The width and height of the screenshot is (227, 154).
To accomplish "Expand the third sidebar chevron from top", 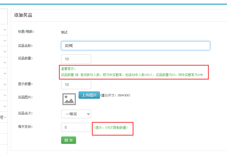I will pyautogui.click(x=5, y=51).
